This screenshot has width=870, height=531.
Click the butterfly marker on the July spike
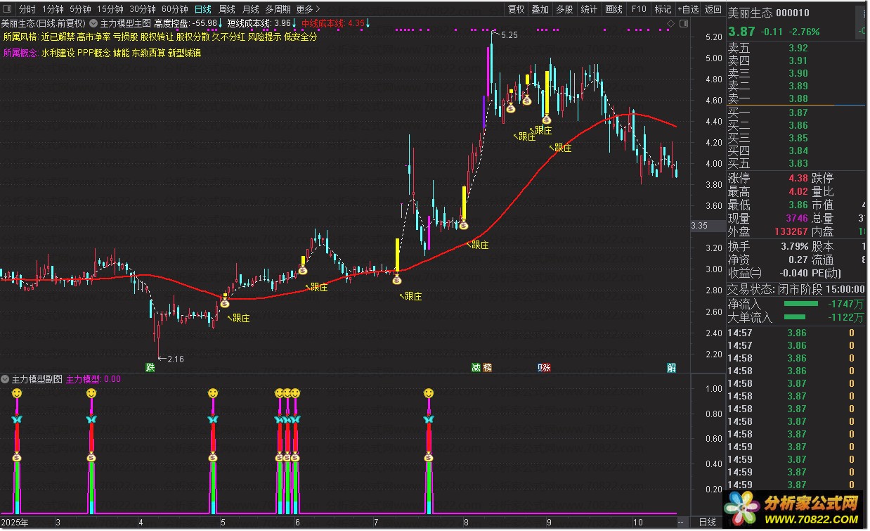click(x=429, y=419)
